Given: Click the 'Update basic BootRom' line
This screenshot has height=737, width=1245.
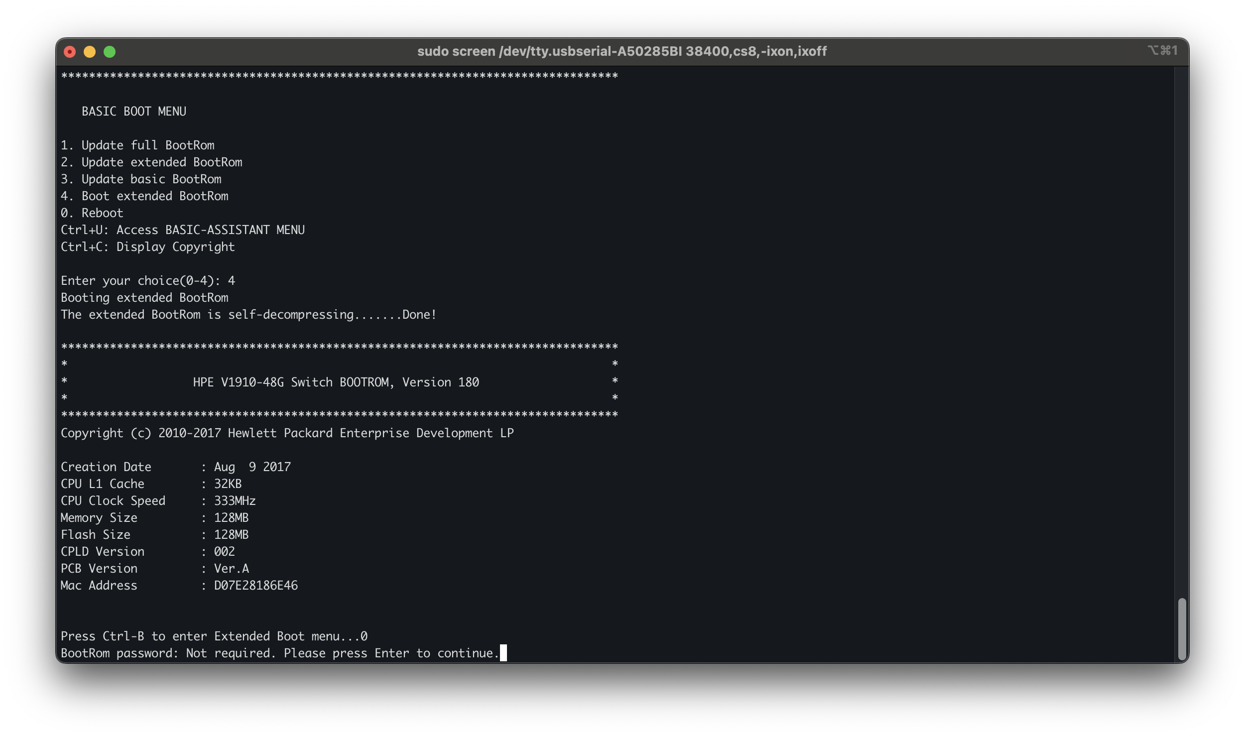Looking at the screenshot, I should pos(141,179).
